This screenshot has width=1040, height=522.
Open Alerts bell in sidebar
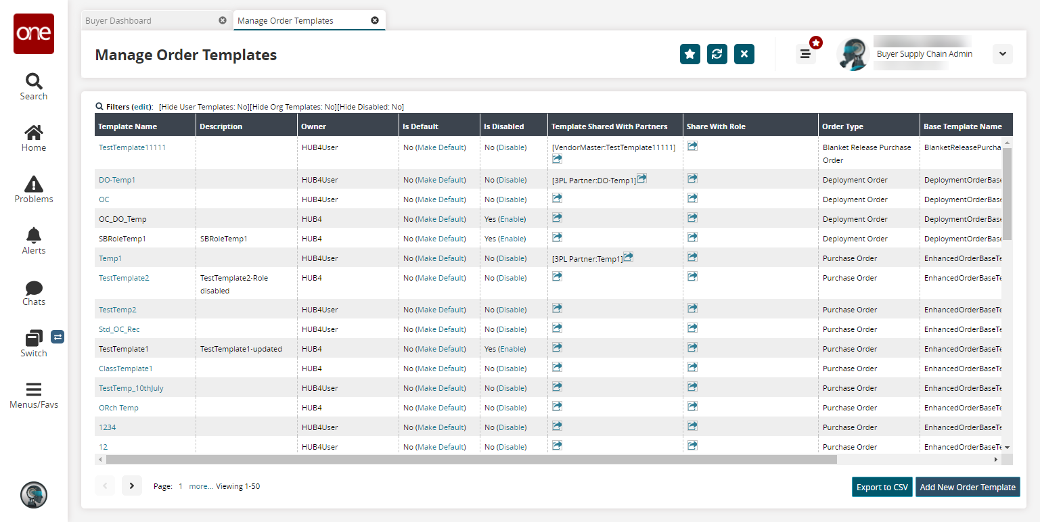tap(33, 241)
